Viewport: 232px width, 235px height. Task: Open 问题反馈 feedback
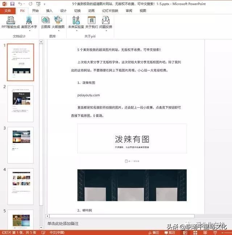[x=105, y=22]
